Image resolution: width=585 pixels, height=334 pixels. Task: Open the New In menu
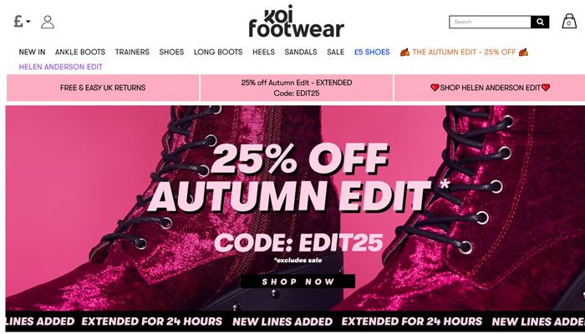32,52
